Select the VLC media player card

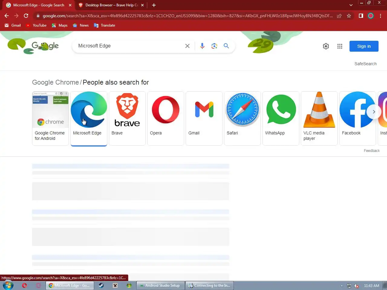click(319, 118)
